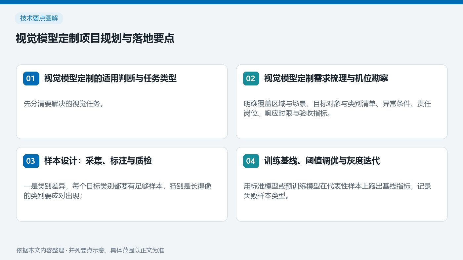Click the 04 number badge
Screen dimensions: 463x260
(x=251, y=161)
